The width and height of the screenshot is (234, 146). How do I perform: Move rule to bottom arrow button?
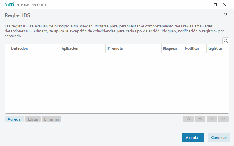pos(223,119)
